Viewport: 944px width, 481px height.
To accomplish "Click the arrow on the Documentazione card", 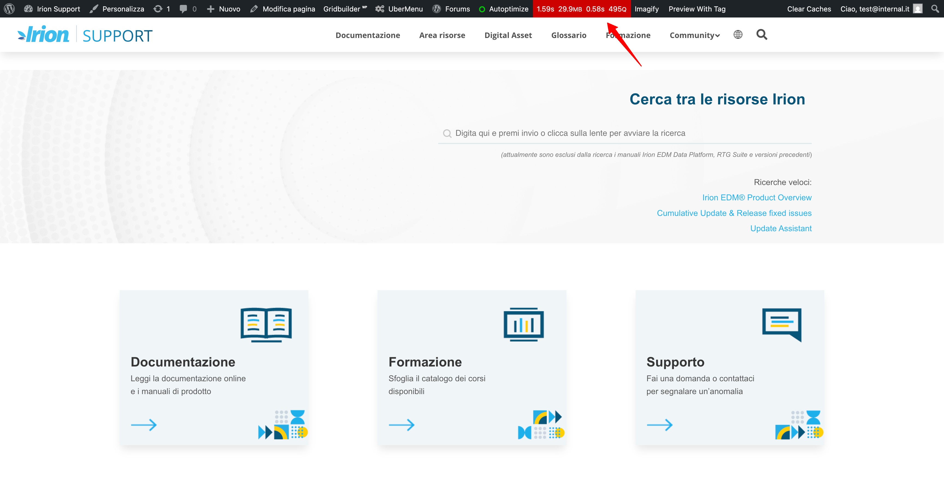I will 144,425.
